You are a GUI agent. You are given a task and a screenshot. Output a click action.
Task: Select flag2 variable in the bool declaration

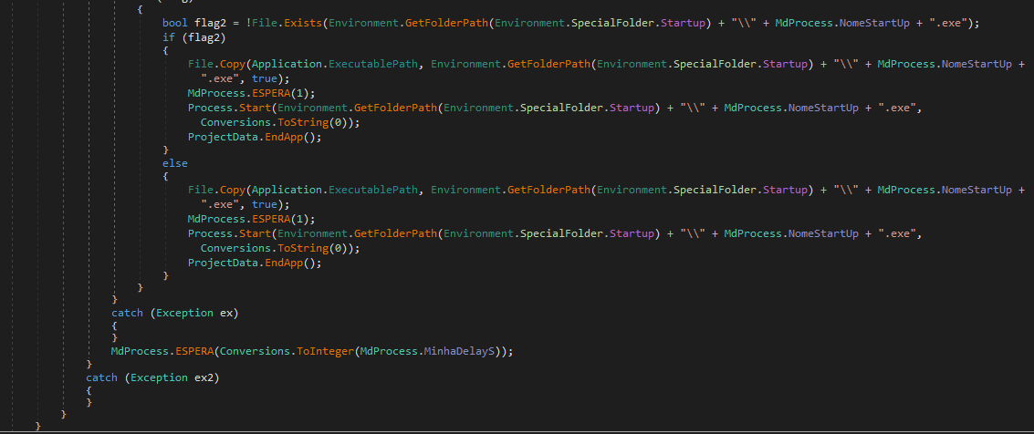[210, 23]
